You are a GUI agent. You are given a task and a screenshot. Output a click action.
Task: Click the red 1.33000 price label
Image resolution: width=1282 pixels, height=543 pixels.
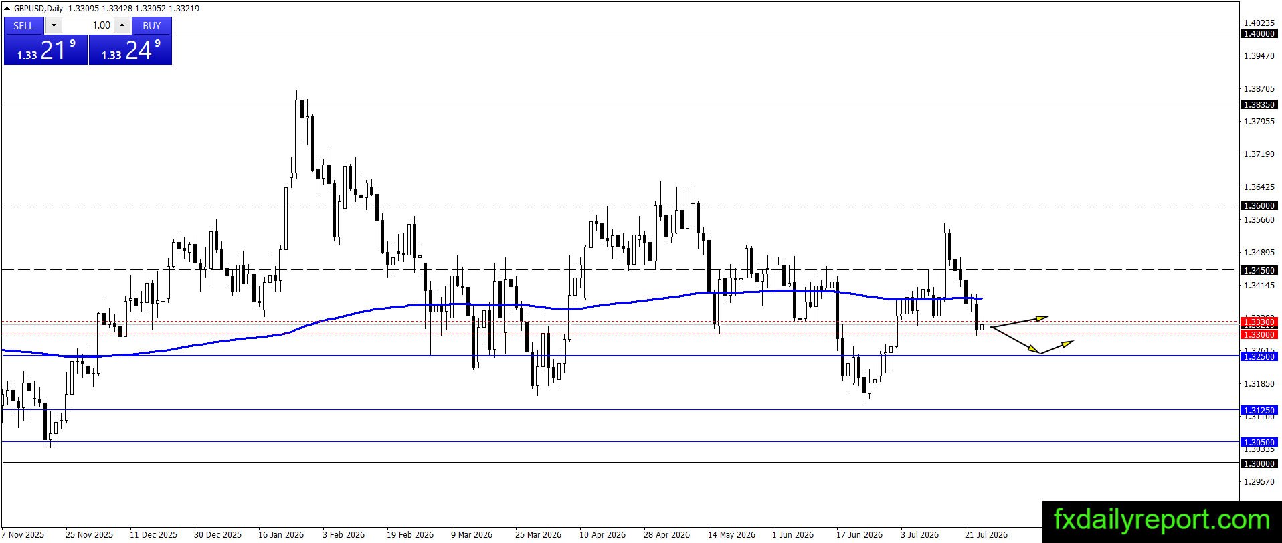click(x=1259, y=334)
